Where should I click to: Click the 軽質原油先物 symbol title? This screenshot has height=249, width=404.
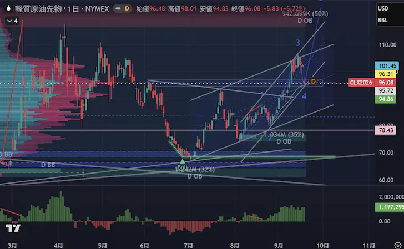point(38,9)
